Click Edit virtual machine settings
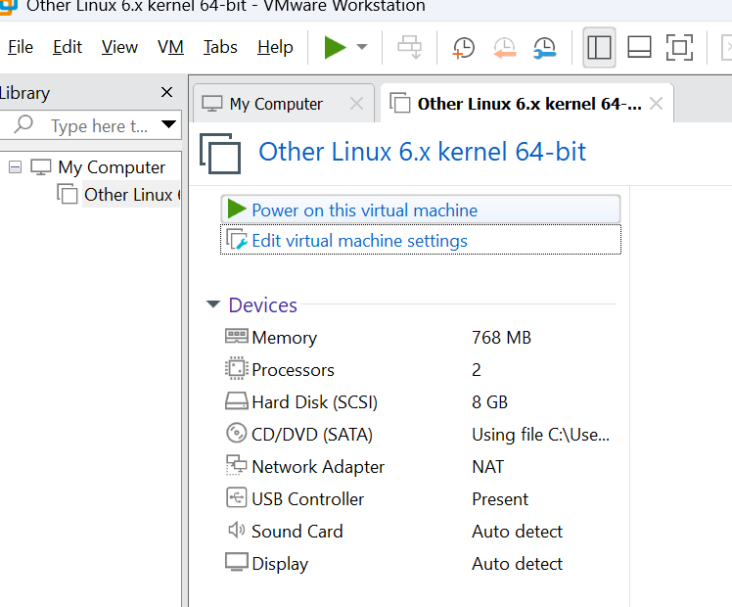The width and height of the screenshot is (732, 607). [x=359, y=240]
